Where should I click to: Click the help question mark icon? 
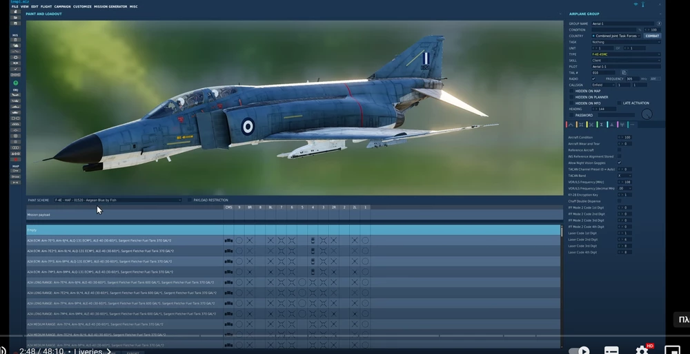pyautogui.click(x=659, y=23)
